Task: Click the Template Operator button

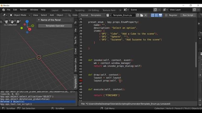Action: (x=55, y=26)
